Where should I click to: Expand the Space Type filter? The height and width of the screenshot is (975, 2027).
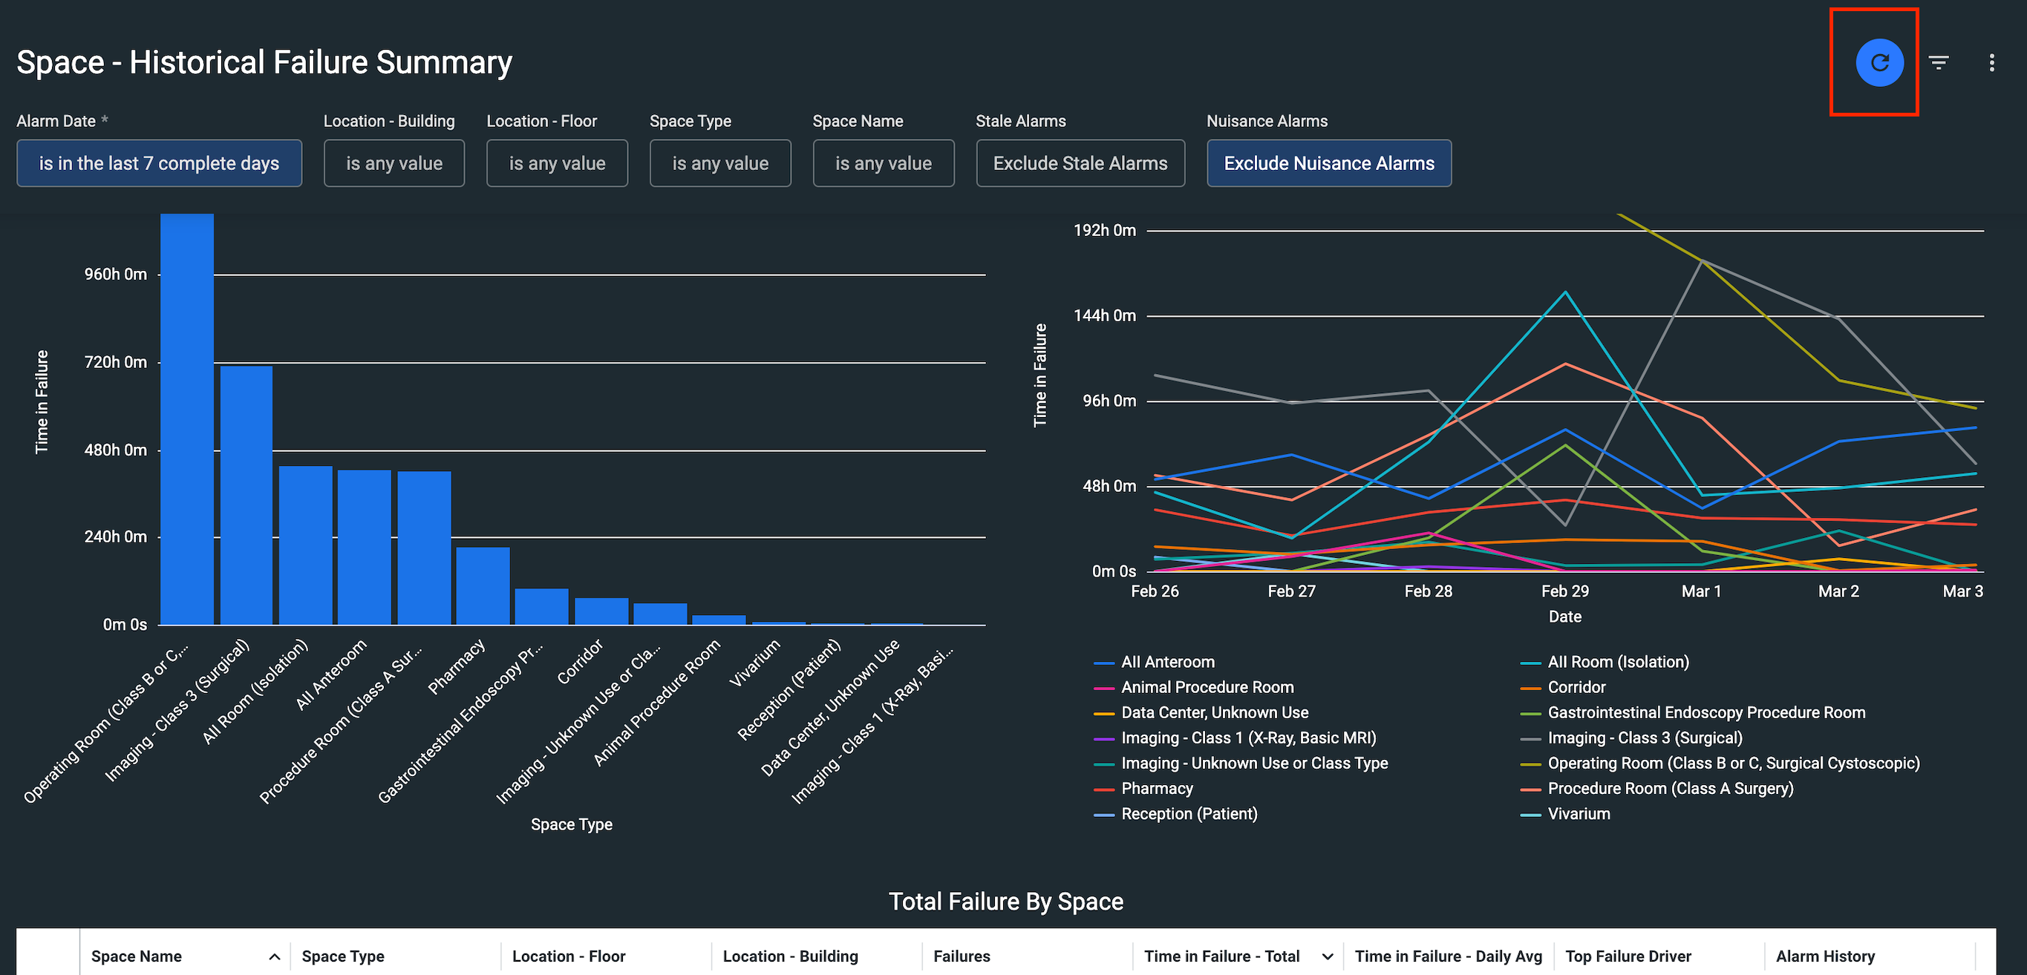click(719, 163)
